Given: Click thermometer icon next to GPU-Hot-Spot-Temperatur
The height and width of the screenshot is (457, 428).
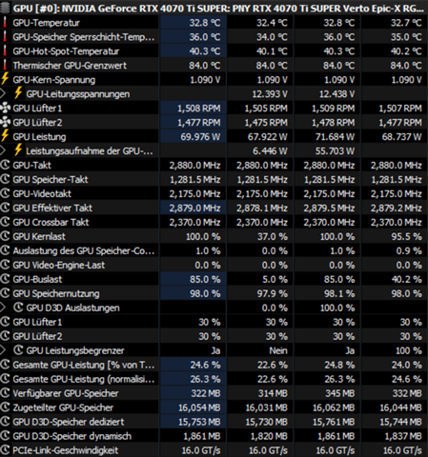Looking at the screenshot, I should (5, 51).
